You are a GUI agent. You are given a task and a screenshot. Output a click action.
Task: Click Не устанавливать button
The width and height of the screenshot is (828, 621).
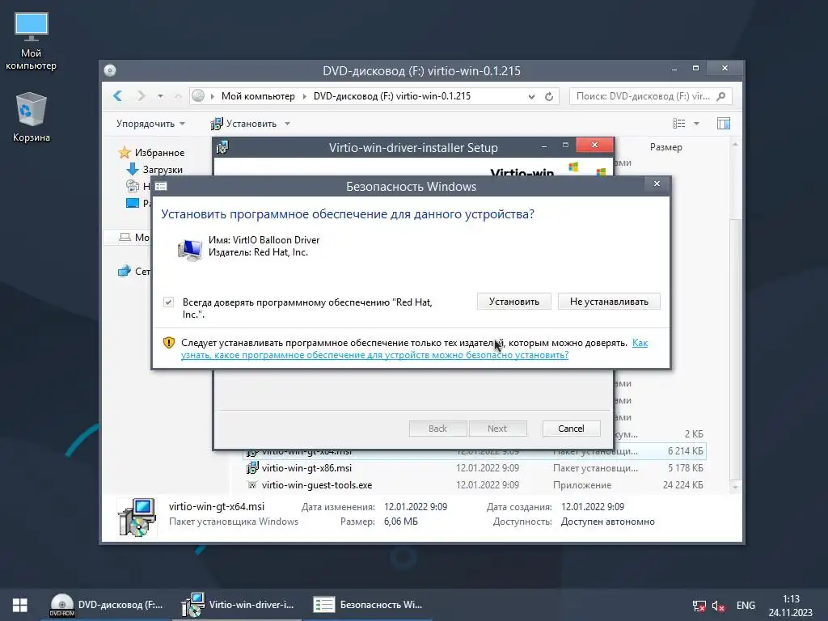pyautogui.click(x=609, y=302)
